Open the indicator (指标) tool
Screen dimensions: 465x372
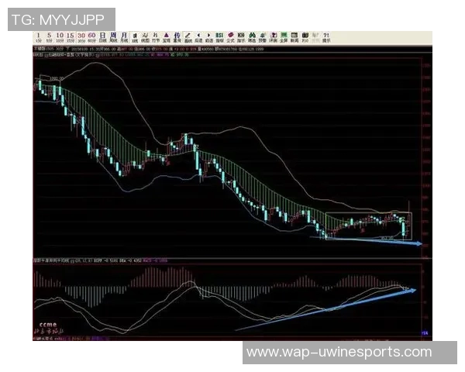tap(219, 37)
